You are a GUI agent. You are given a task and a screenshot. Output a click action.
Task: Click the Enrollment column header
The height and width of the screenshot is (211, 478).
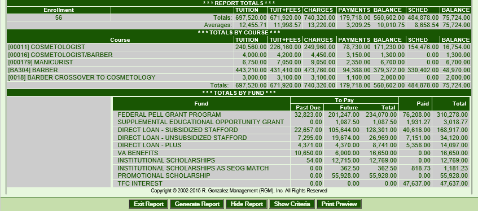pyautogui.click(x=59, y=10)
